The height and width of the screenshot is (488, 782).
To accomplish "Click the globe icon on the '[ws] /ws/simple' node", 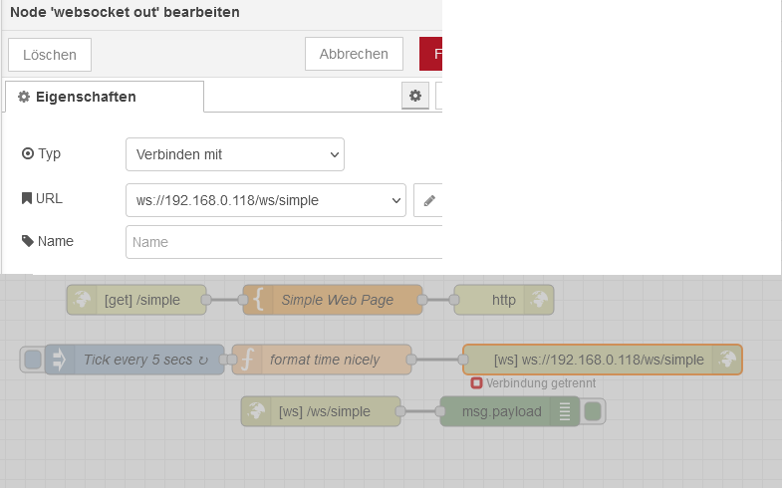I will [x=257, y=411].
